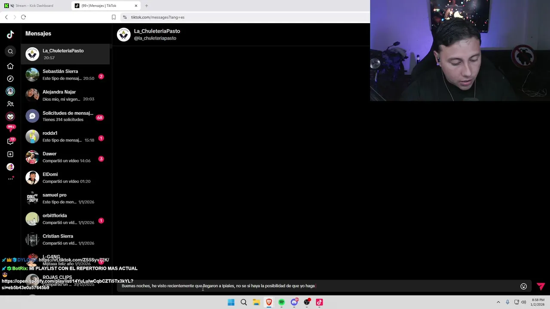Screen dimensions: 550x309
Task: Send the message with the red arrow
Action: tap(541, 286)
